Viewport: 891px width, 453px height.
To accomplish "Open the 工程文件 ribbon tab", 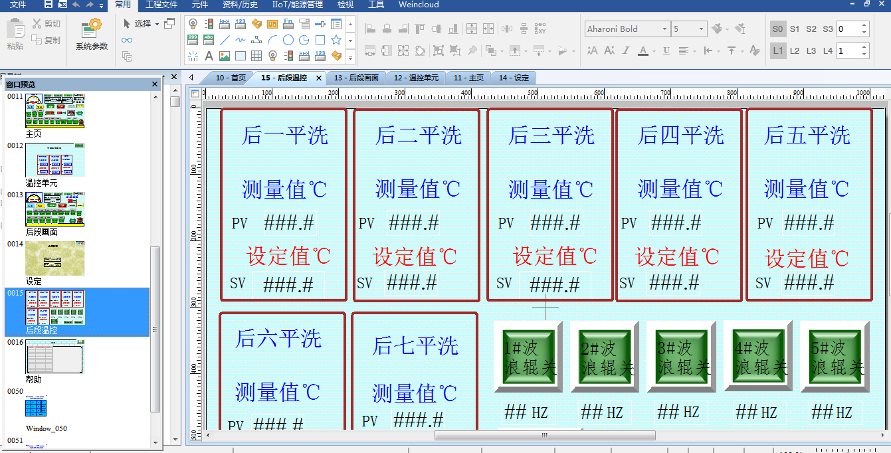I will coord(161,5).
